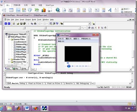Open the Tools menu in Visual C++
137x112 pixels.
[39, 20]
